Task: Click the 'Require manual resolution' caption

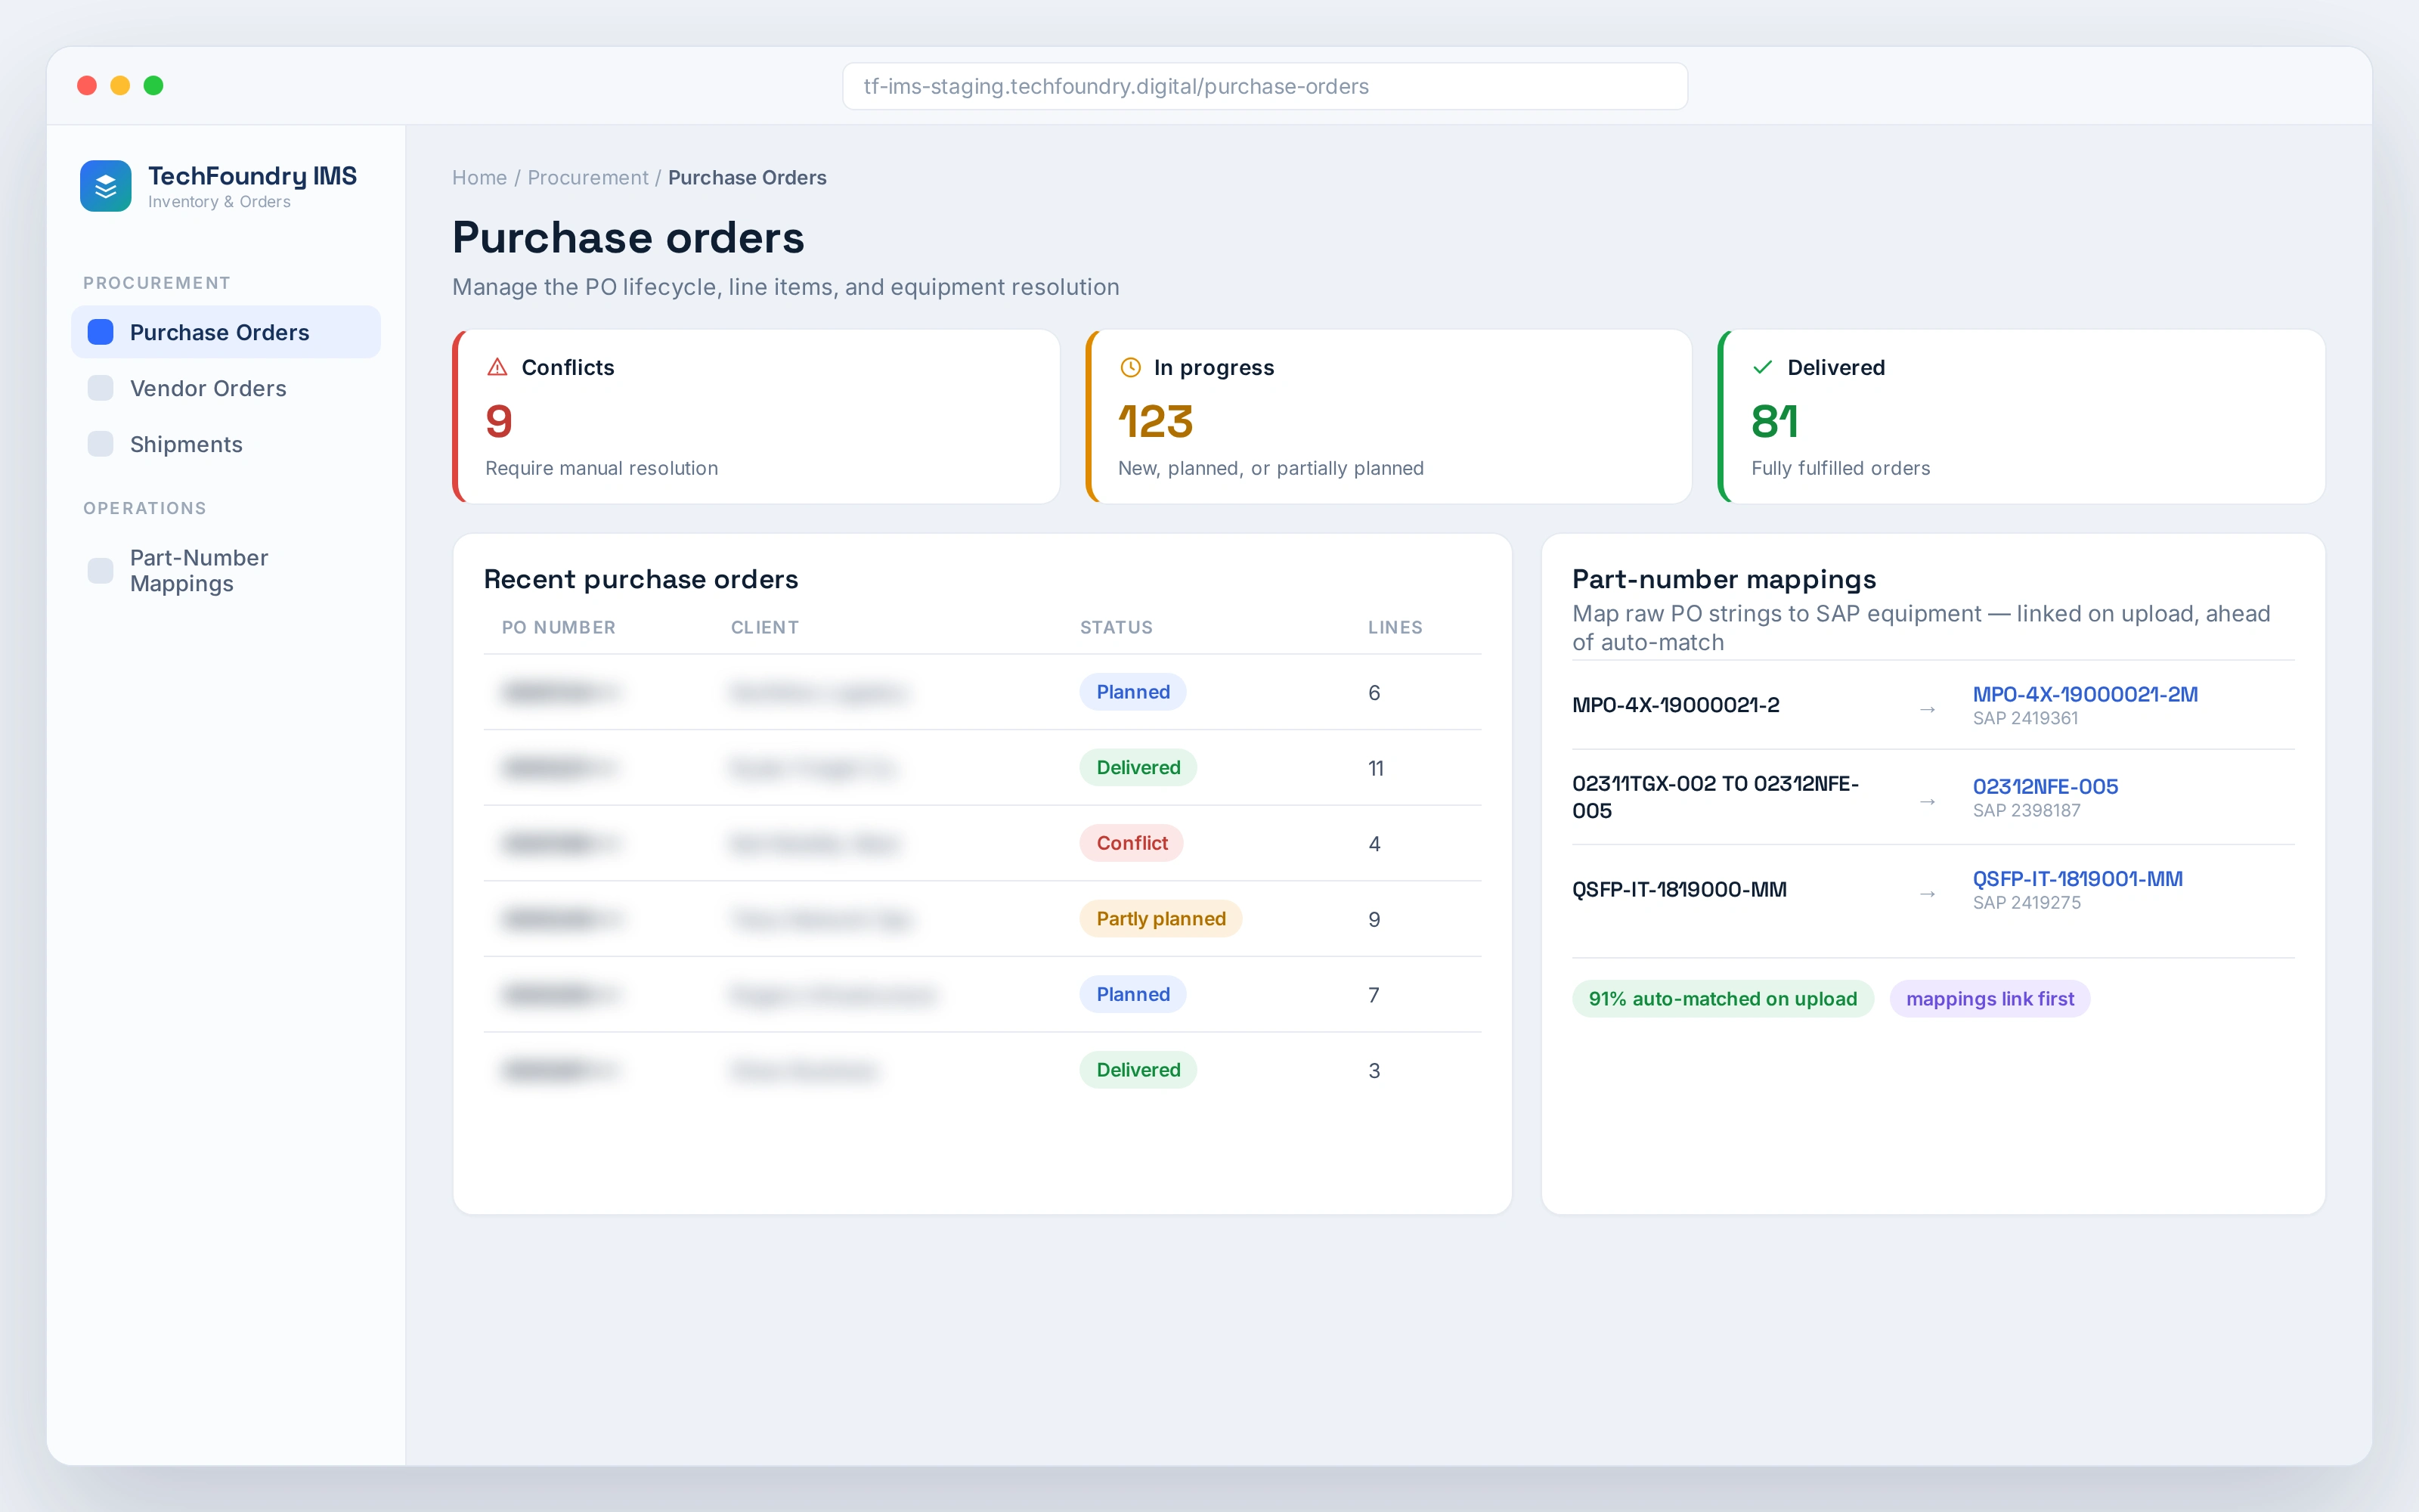Action: [x=601, y=468]
